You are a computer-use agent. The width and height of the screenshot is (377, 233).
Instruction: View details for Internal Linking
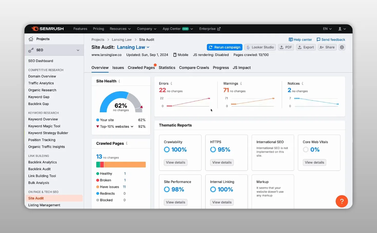coord(222,202)
